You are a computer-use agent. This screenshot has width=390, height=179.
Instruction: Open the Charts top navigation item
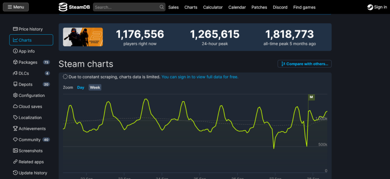point(191,7)
